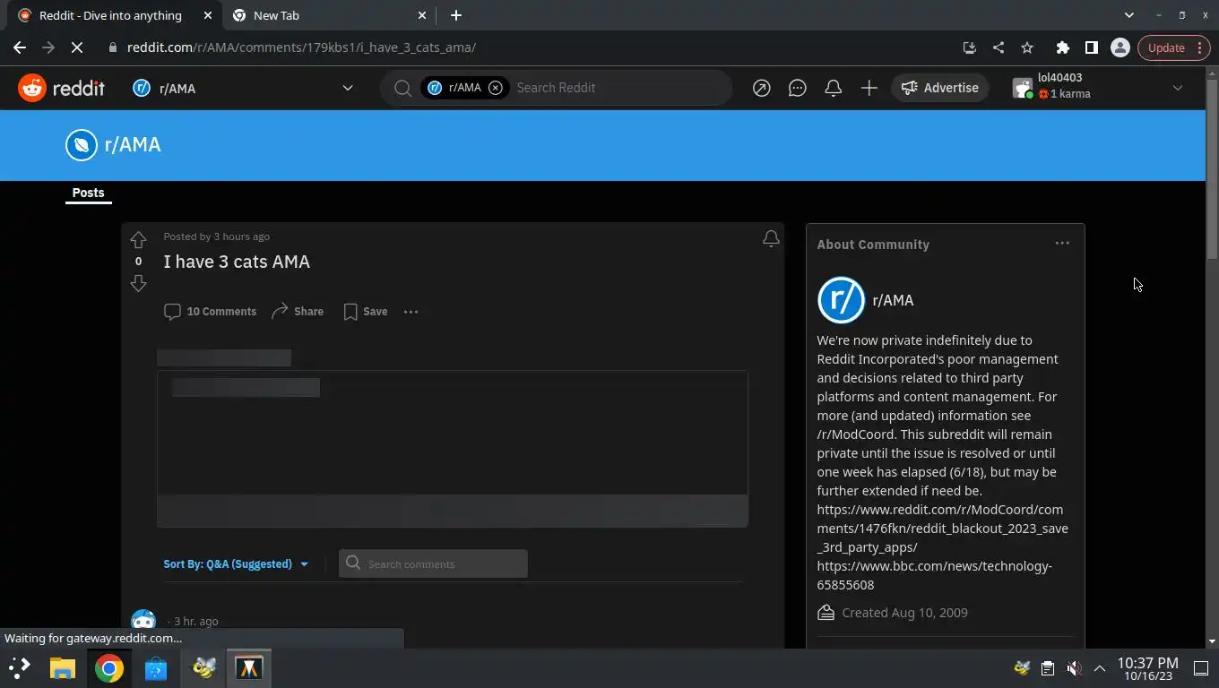Screen dimensions: 1219x688
Task: Open Chrome tab search dropdown
Action: pyautogui.click(x=1129, y=15)
